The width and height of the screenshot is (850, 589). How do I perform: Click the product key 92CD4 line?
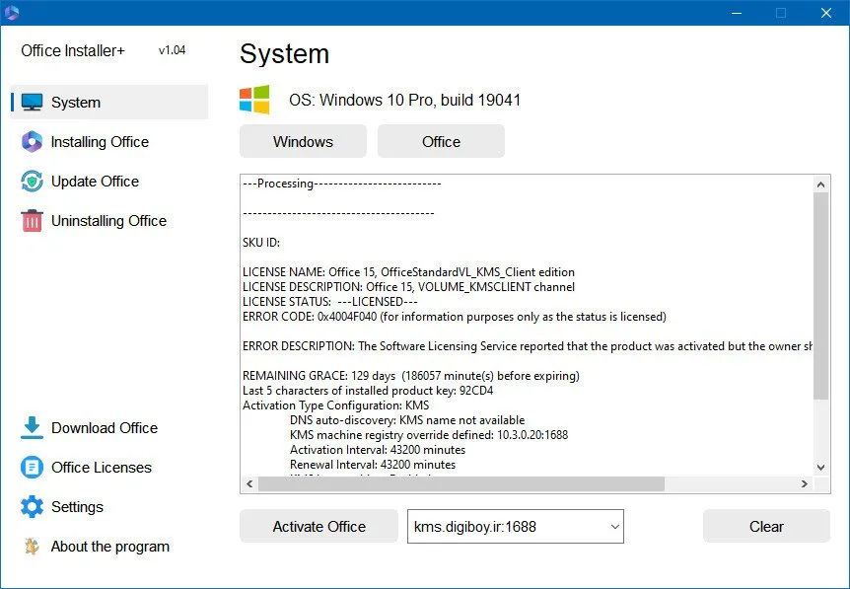pyautogui.click(x=368, y=391)
